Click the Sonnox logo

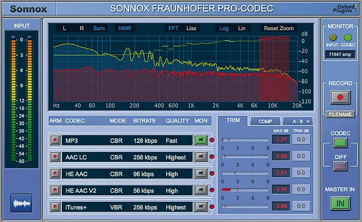pos(29,9)
